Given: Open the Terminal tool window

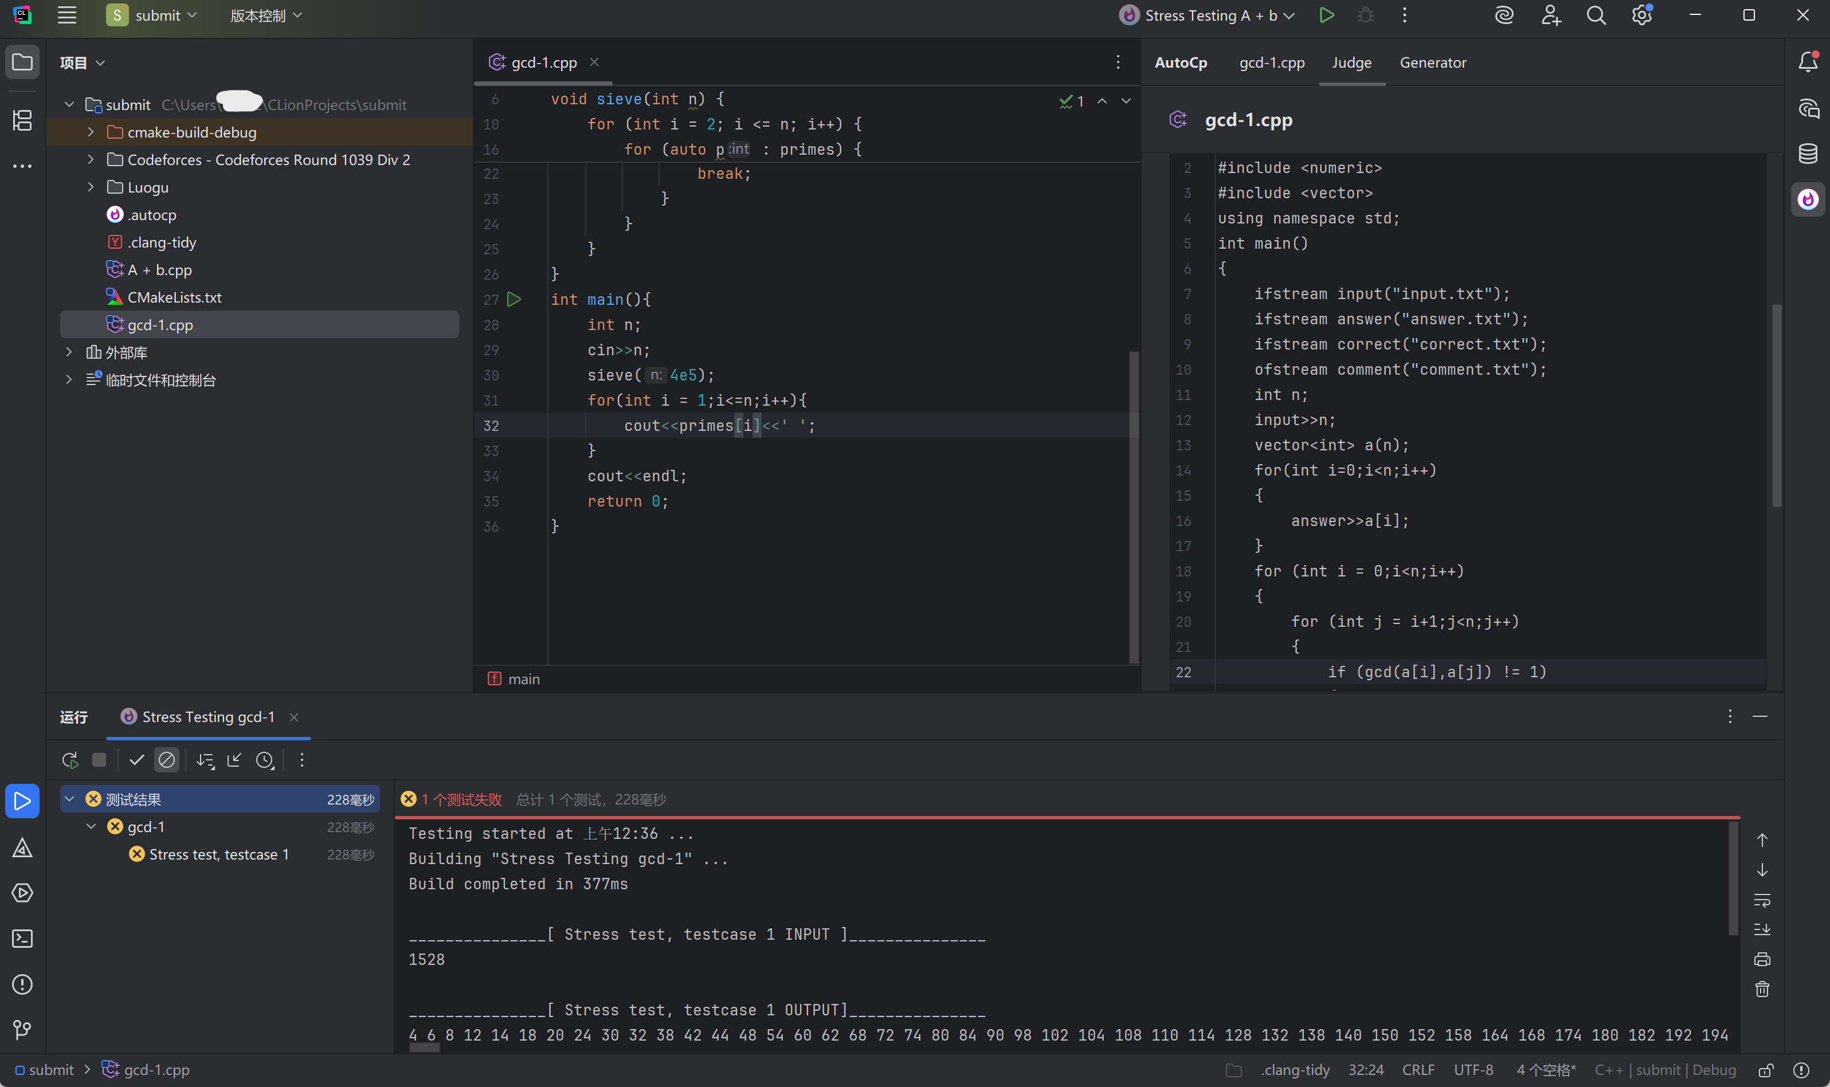Looking at the screenshot, I should [x=22, y=939].
